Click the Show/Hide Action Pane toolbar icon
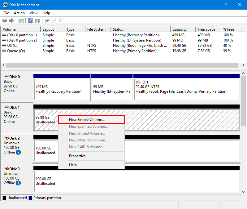247x209 pixels. 37,21
